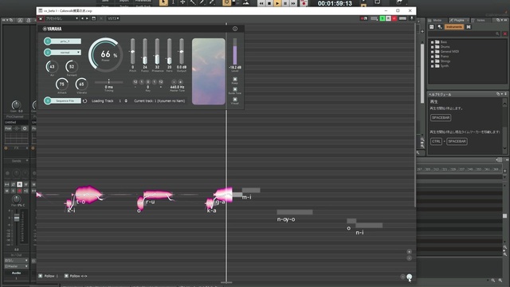The width and height of the screenshot is (510, 287).
Task: Click the green S solo button
Action: (x=382, y=18)
